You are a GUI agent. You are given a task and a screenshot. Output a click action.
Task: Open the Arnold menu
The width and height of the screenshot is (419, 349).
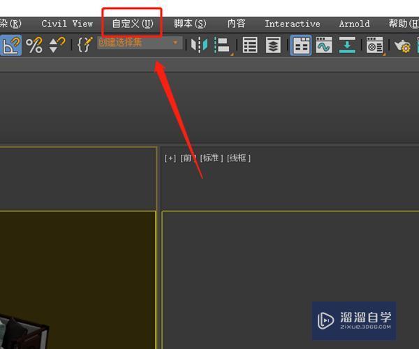[354, 24]
